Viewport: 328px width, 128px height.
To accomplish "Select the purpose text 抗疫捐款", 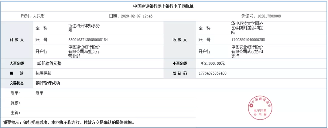I will [43, 73].
